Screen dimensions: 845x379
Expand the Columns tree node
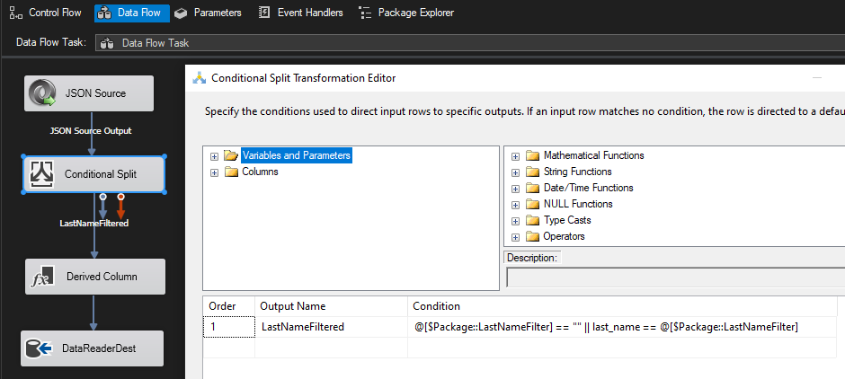point(215,172)
